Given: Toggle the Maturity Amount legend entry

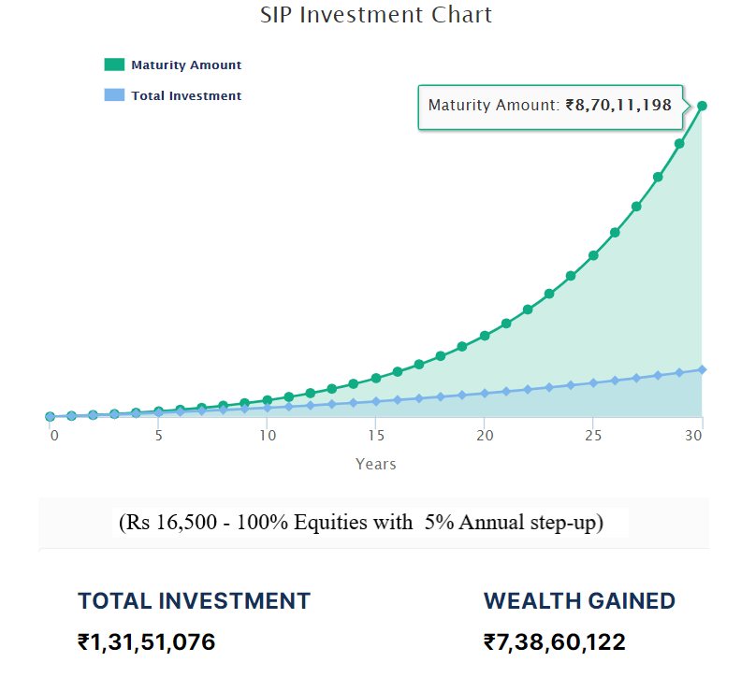Looking at the screenshot, I should click(x=186, y=65).
